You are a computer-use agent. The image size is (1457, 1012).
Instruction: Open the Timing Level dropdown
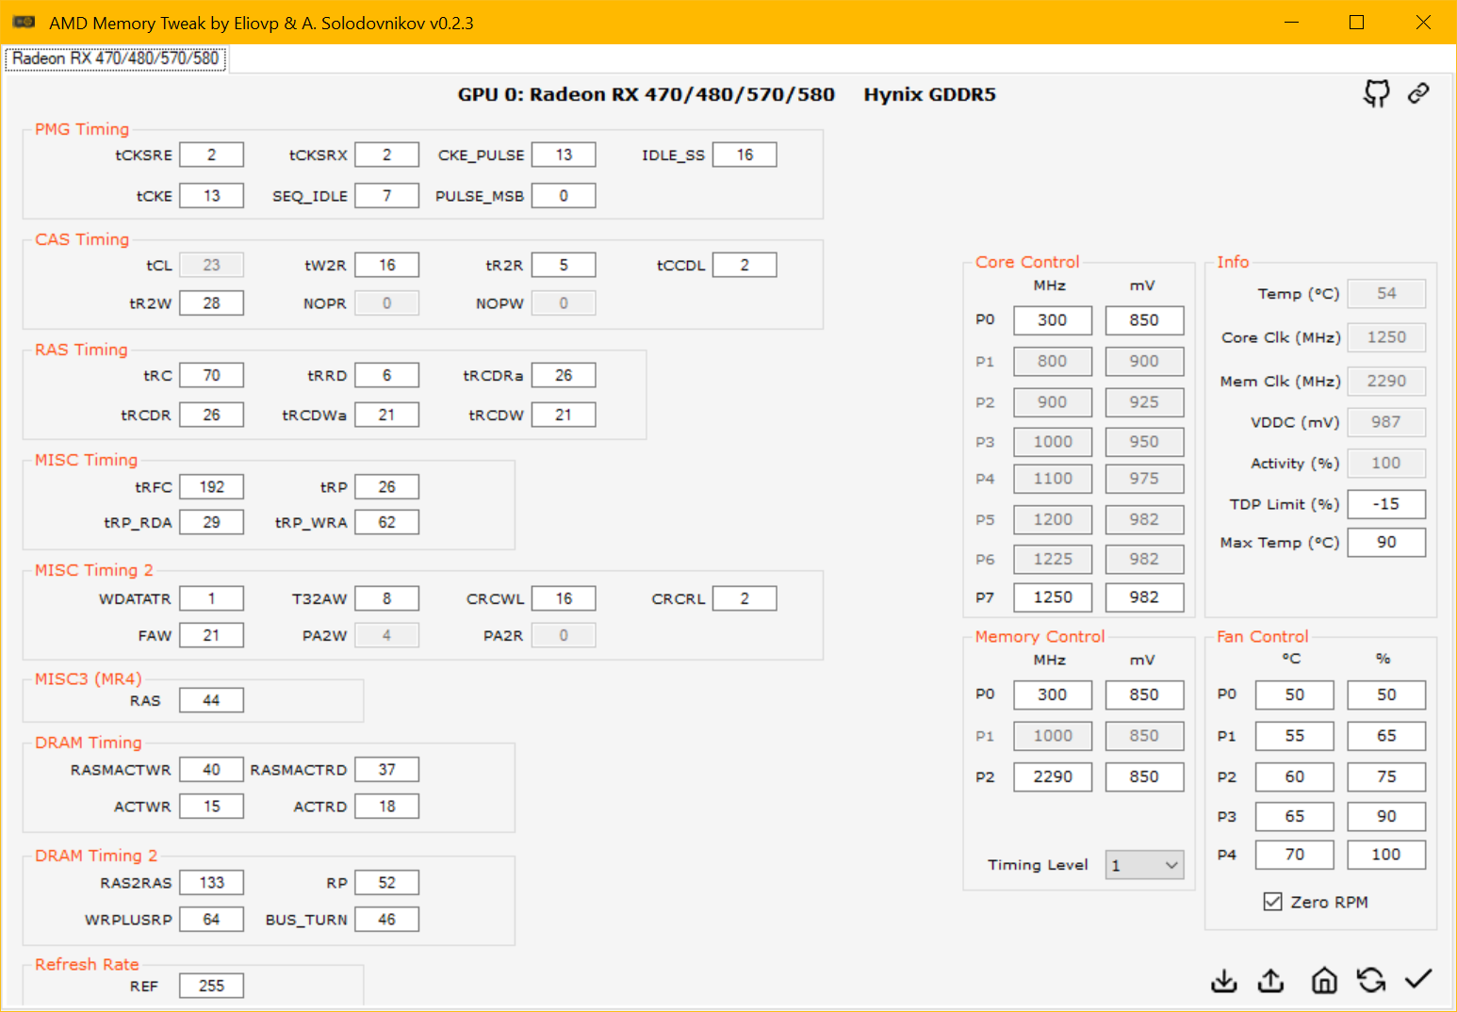(x=1144, y=865)
